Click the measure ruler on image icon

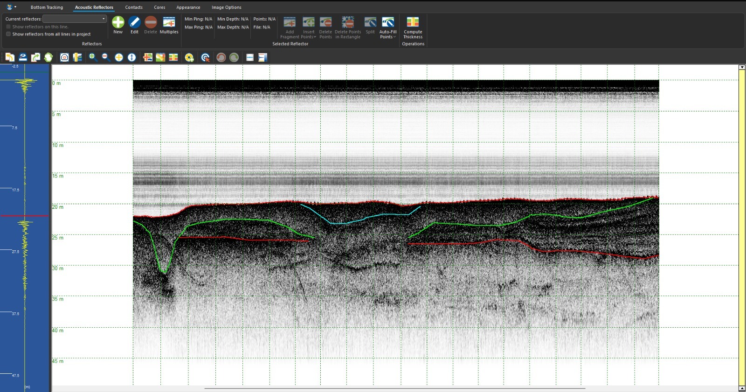coord(160,57)
